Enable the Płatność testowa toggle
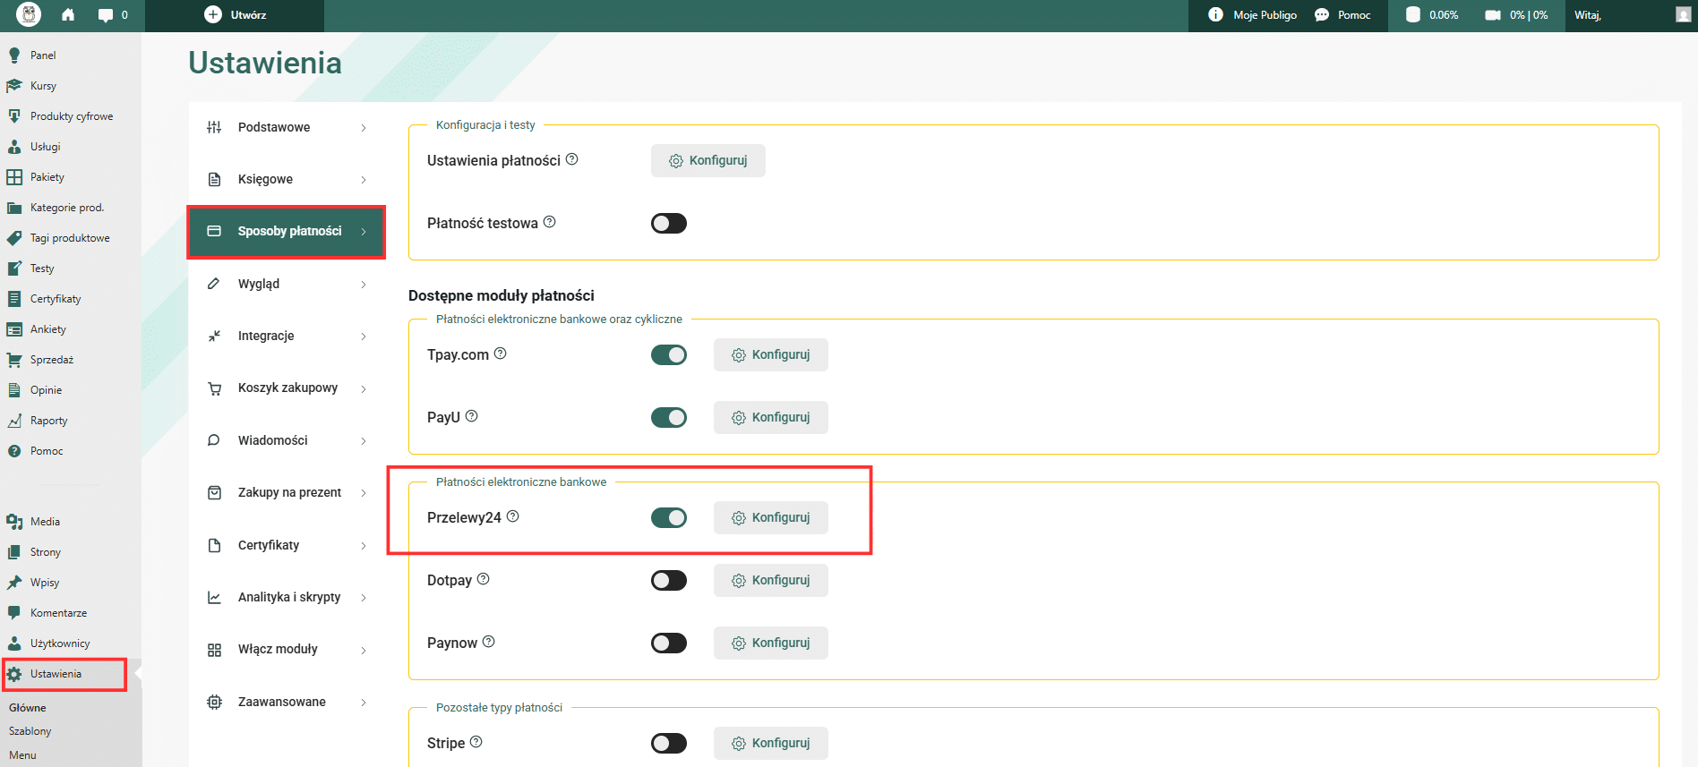1698x767 pixels. pos(669,223)
